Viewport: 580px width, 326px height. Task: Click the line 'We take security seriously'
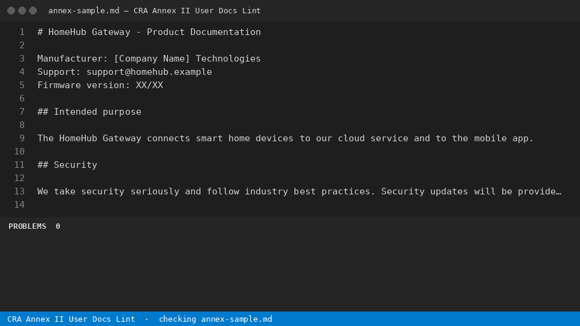click(299, 192)
